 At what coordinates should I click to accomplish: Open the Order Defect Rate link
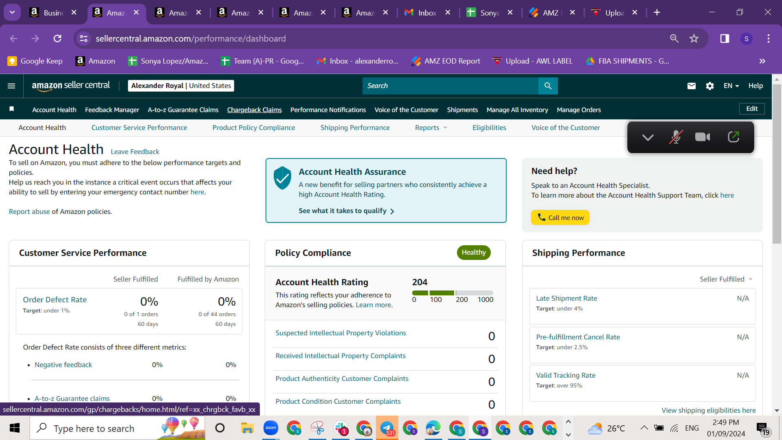(55, 300)
